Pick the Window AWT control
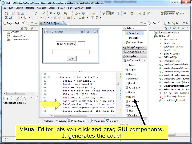192x144 pixels. pos(132,79)
